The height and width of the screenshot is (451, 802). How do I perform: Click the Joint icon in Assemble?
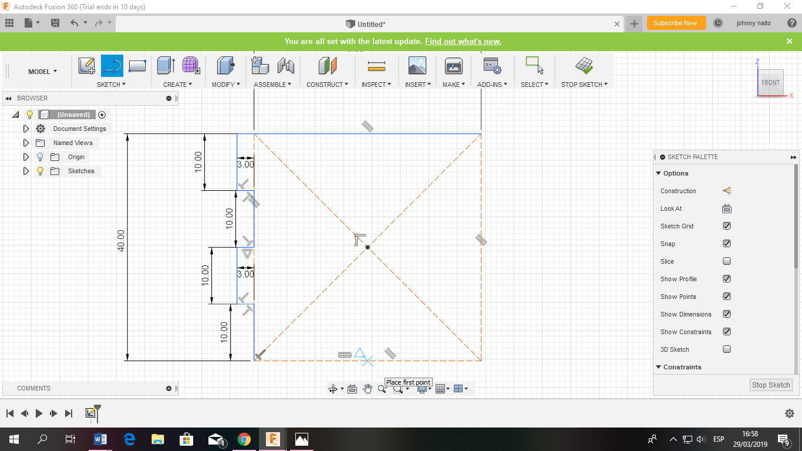tap(285, 65)
